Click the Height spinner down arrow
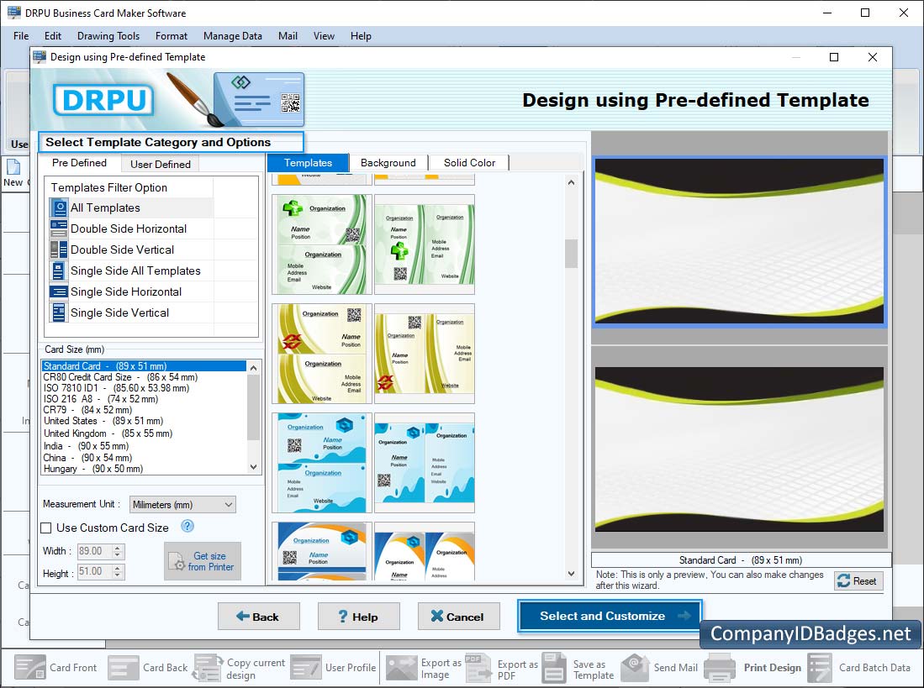924x688 pixels. point(118,575)
